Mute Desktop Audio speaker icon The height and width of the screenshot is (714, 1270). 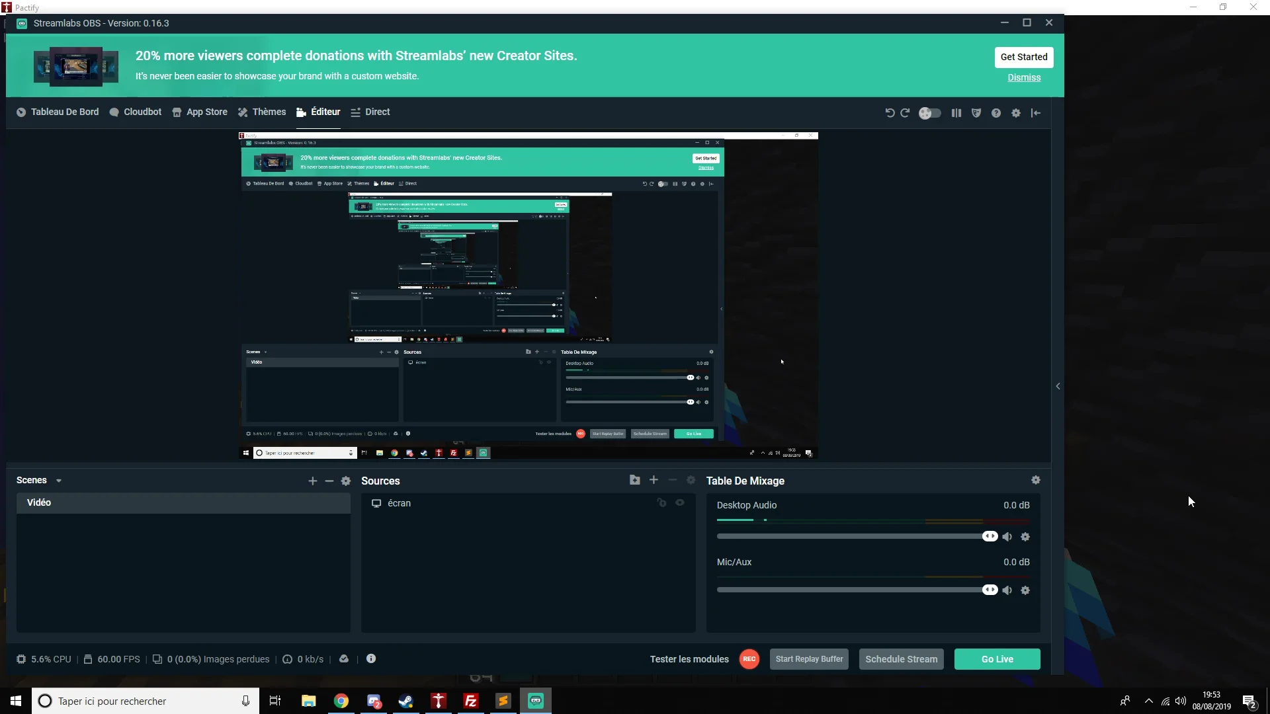coord(1007,537)
